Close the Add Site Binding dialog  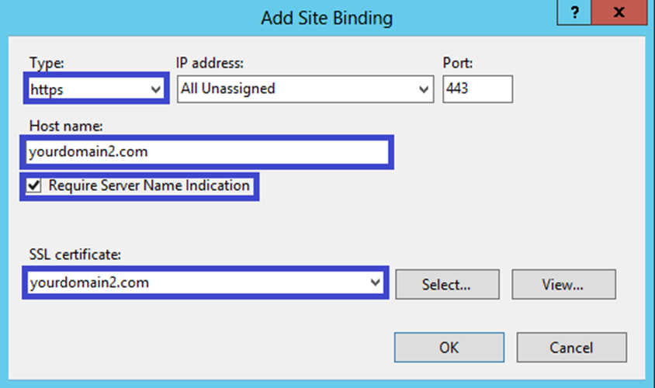pos(619,14)
